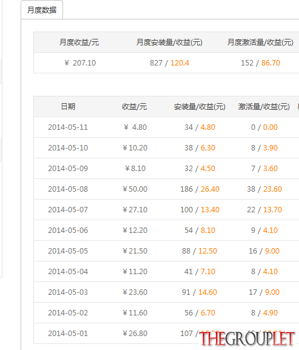Image resolution: width=299 pixels, height=350 pixels.
Task: Click install cell 32 / 4.50
Action: click(200, 169)
